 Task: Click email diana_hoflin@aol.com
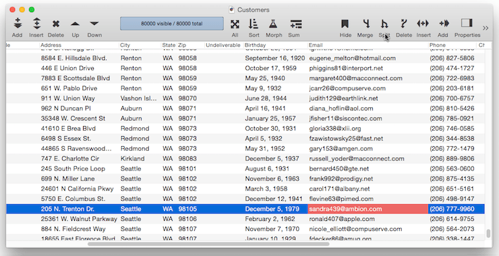tap(341, 108)
